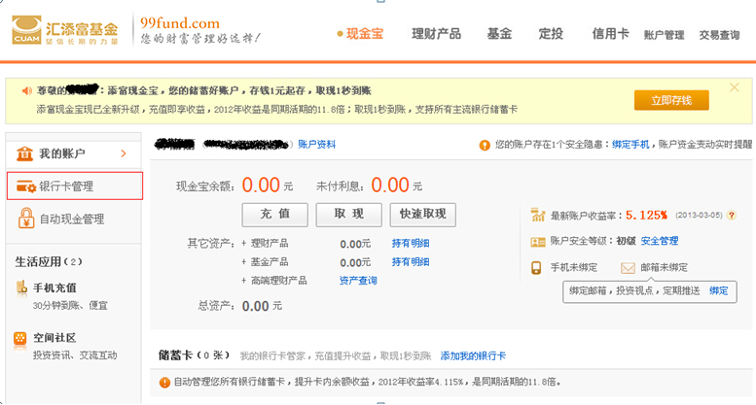Screen dimensions: 756x405
Task: Expand the 理财产品 asset row
Action: point(243,244)
